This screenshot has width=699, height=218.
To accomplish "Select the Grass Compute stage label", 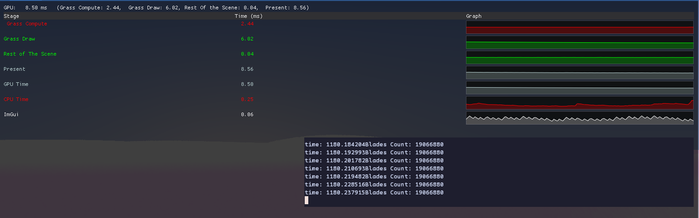I will [x=27, y=24].
